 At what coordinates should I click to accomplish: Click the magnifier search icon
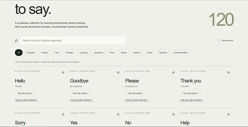click(16, 41)
